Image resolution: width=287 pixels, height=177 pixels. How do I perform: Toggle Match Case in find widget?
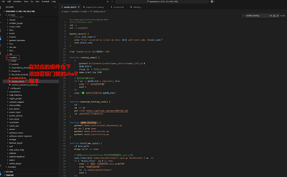point(271,15)
